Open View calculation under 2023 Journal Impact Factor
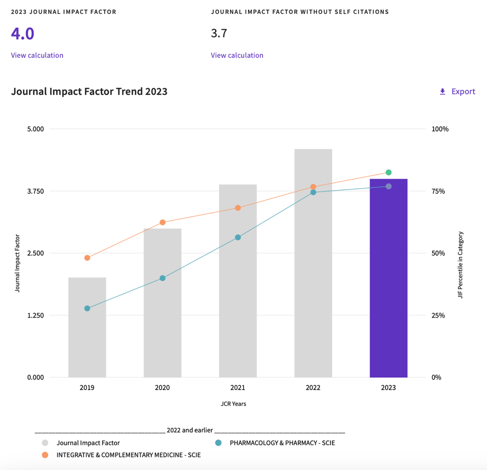The image size is (487, 470). coord(37,55)
